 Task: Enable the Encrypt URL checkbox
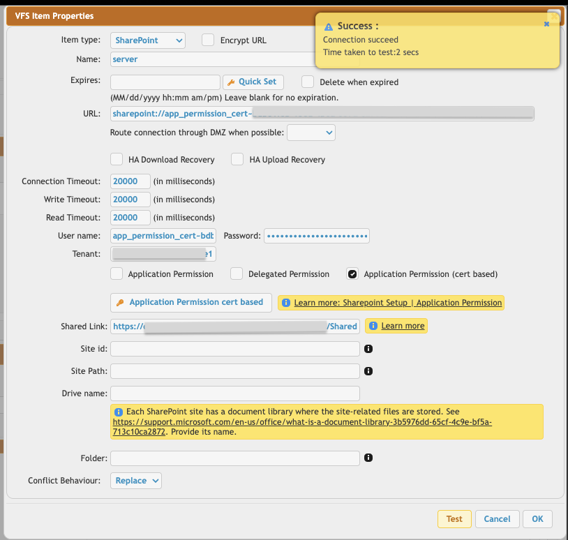point(208,40)
